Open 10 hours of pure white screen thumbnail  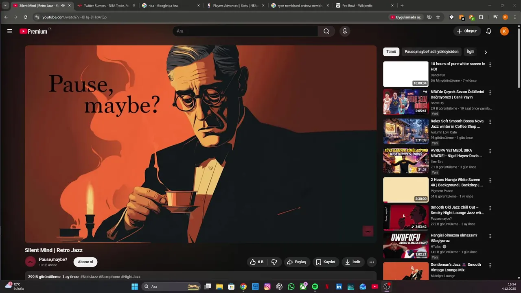pos(406,74)
